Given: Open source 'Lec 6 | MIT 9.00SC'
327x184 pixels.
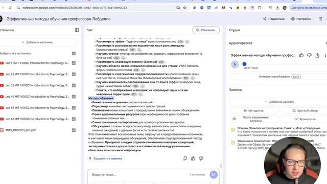Looking at the screenshot, I should click(37, 119).
